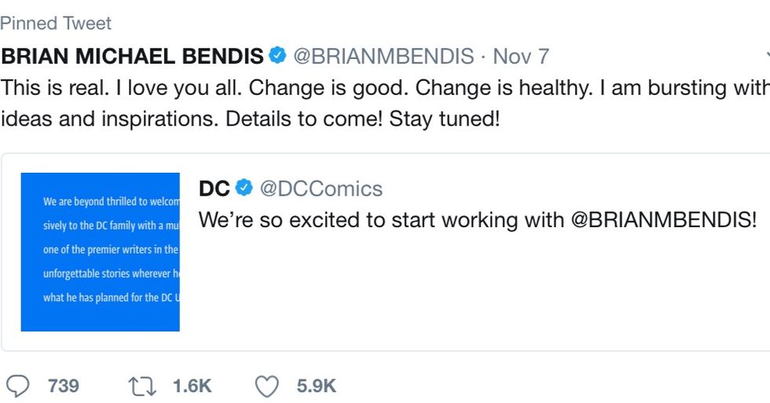Screen dimensions: 770x403
Task: Click verified badge beside BRIAN MICHAEL BENDIS
Action: click(x=278, y=57)
